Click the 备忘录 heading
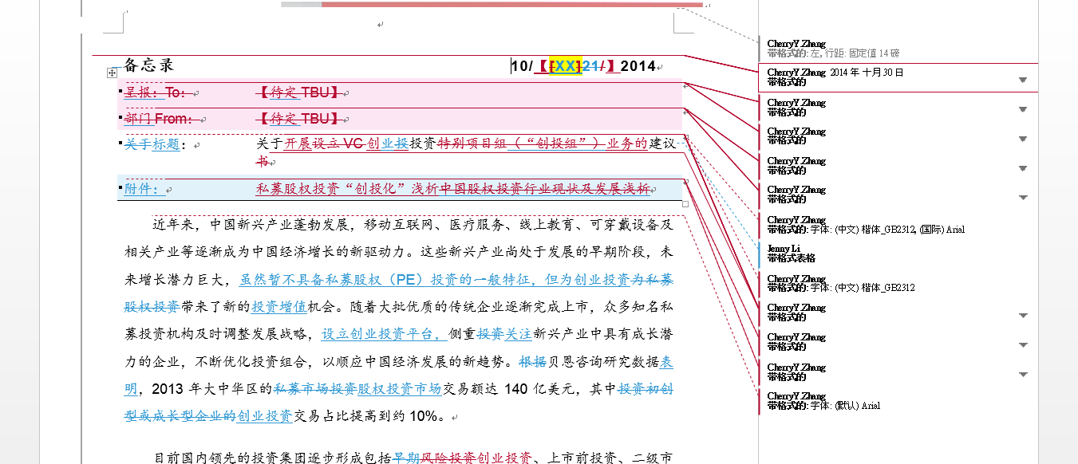The image size is (1078, 464). 148,65
